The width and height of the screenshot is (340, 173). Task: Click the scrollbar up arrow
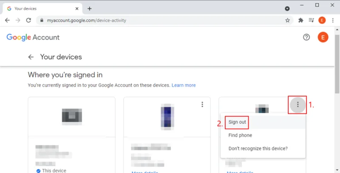tap(337, 29)
